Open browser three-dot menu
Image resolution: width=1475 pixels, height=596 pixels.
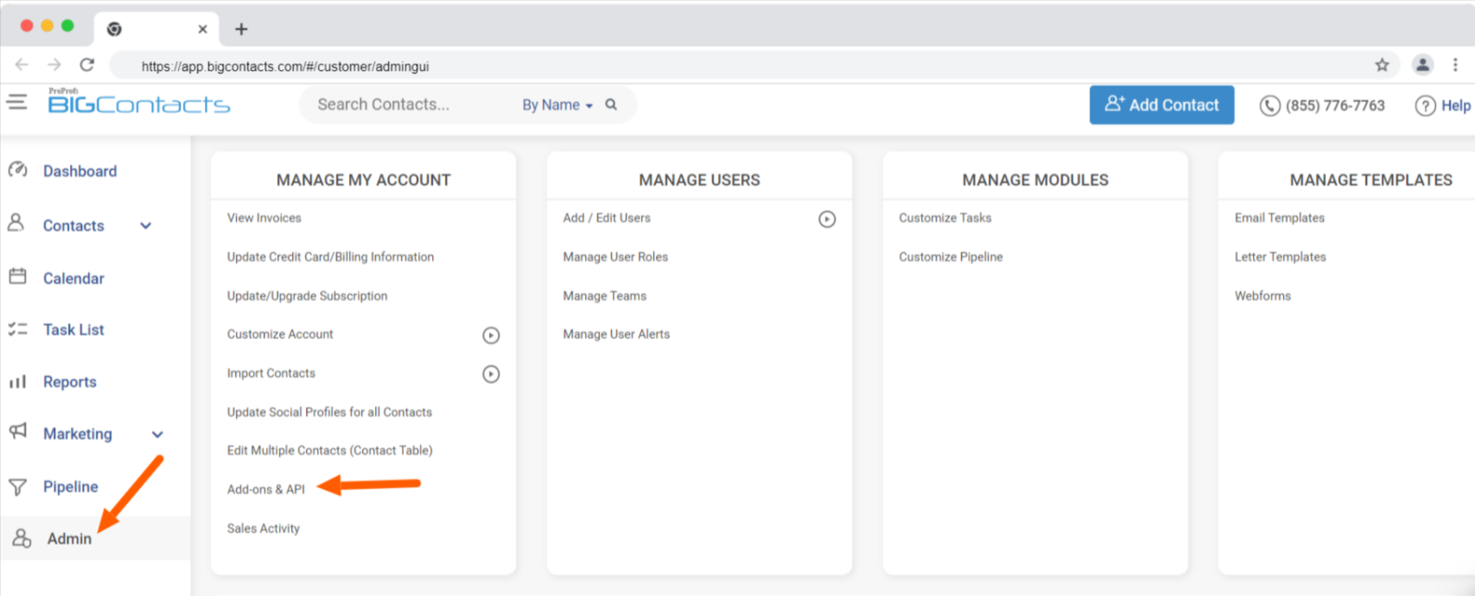click(x=1455, y=65)
